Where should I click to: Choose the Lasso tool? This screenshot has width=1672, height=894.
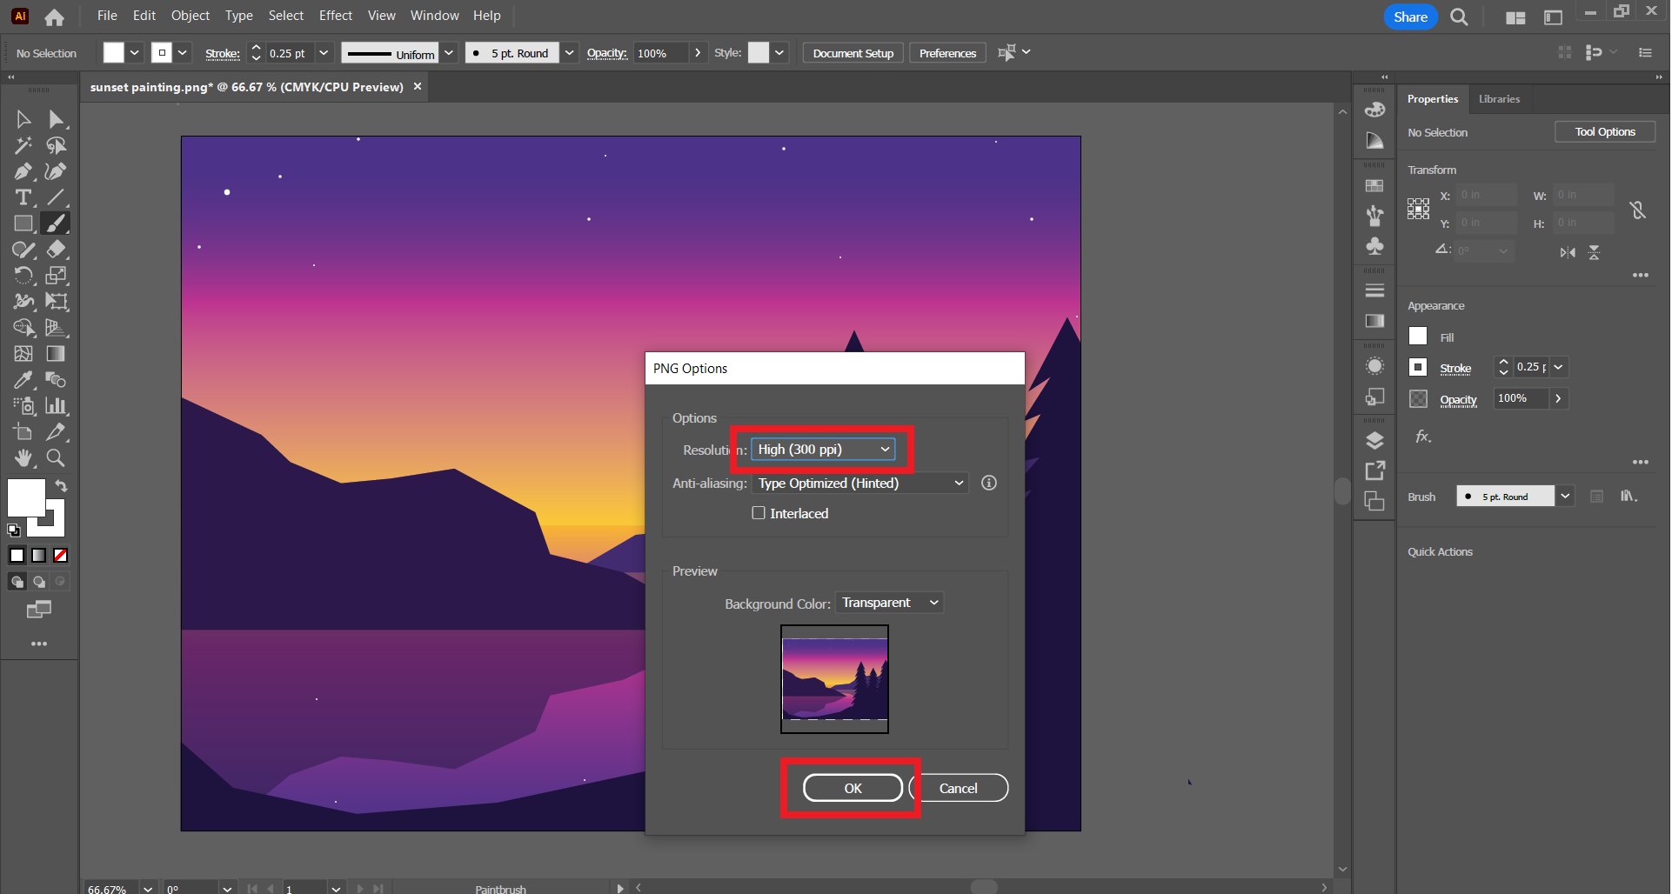click(57, 145)
